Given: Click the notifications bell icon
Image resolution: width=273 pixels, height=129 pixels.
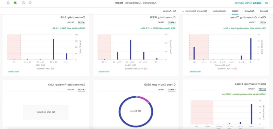Looking at the screenshot, I should click(x=8, y=3).
